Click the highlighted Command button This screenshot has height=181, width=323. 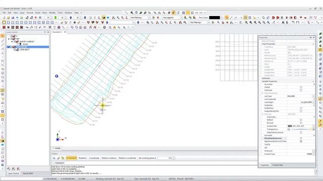(72, 158)
